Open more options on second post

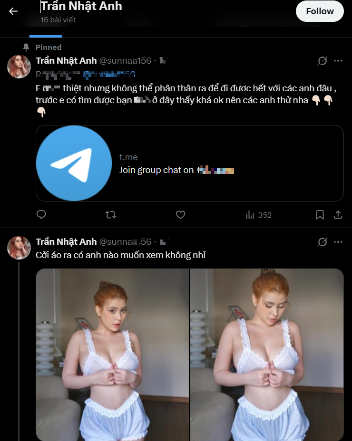pyautogui.click(x=338, y=242)
